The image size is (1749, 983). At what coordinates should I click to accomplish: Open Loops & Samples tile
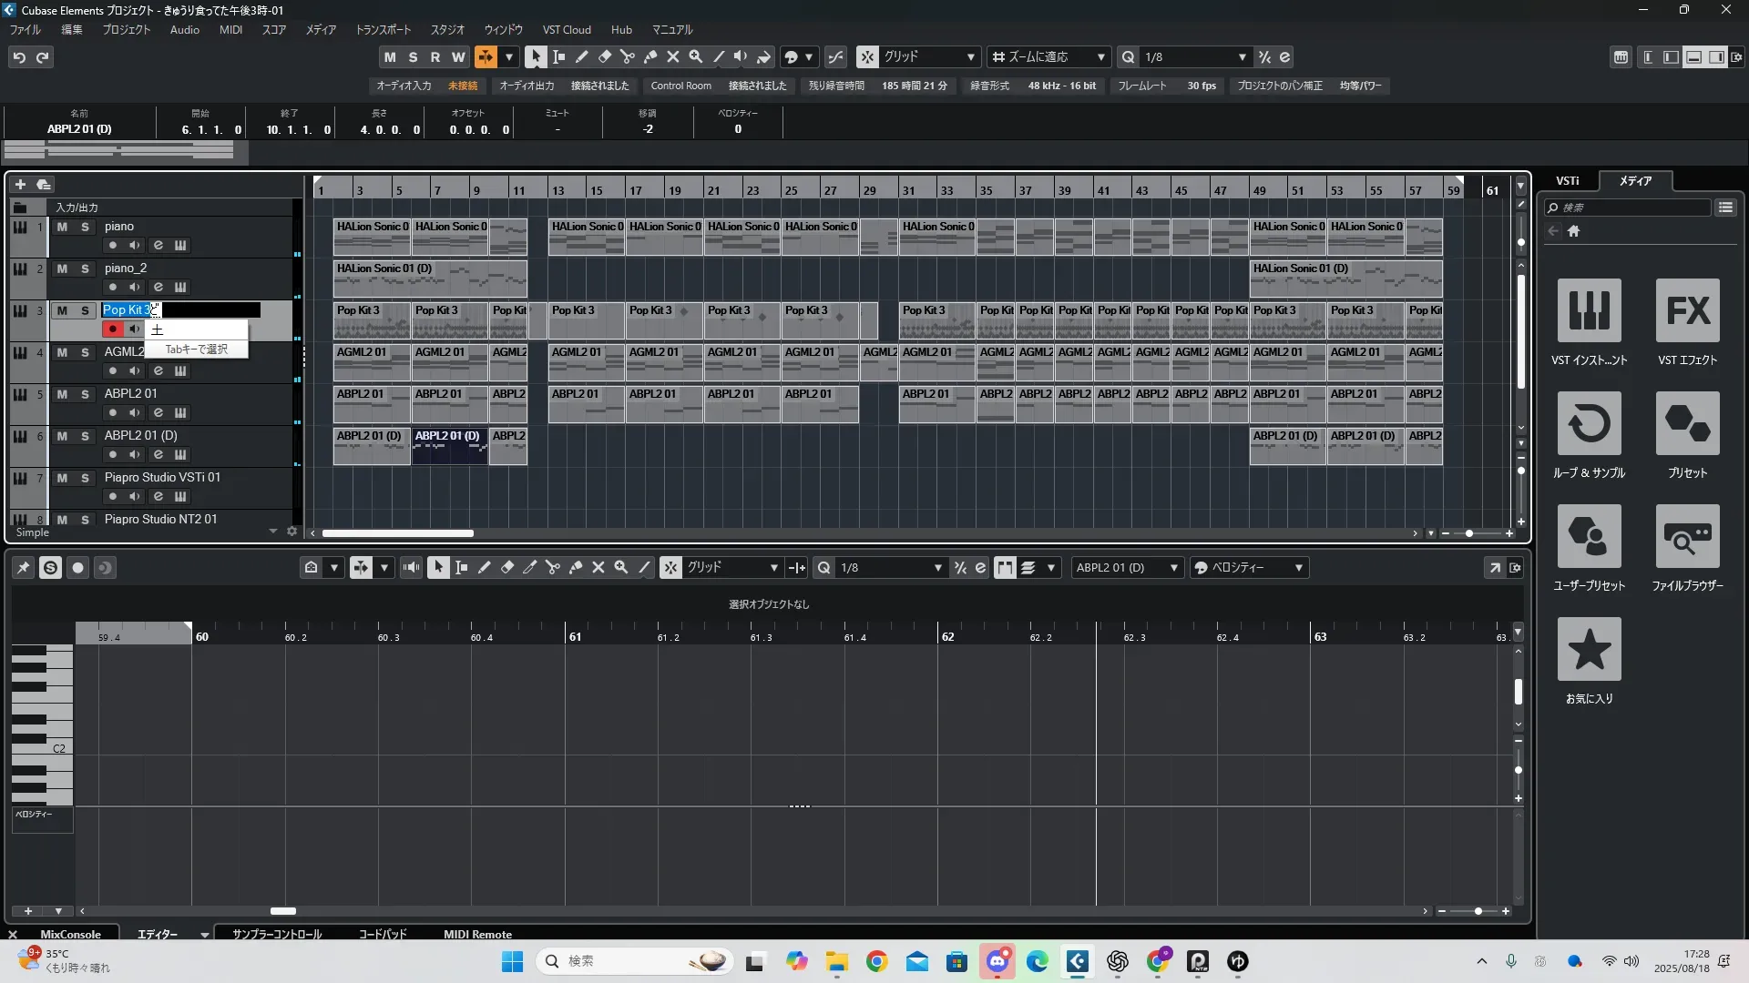pos(1589,424)
